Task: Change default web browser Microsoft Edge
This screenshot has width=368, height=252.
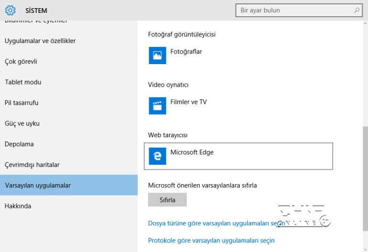Action: pyautogui.click(x=238, y=156)
